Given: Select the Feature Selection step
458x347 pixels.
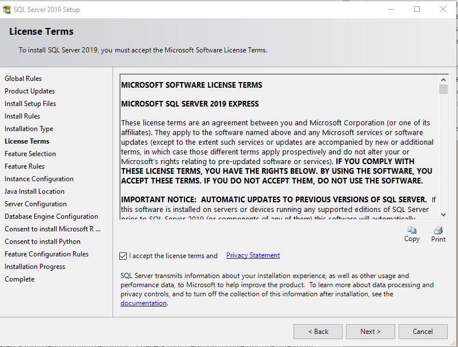Looking at the screenshot, I should 30,153.
